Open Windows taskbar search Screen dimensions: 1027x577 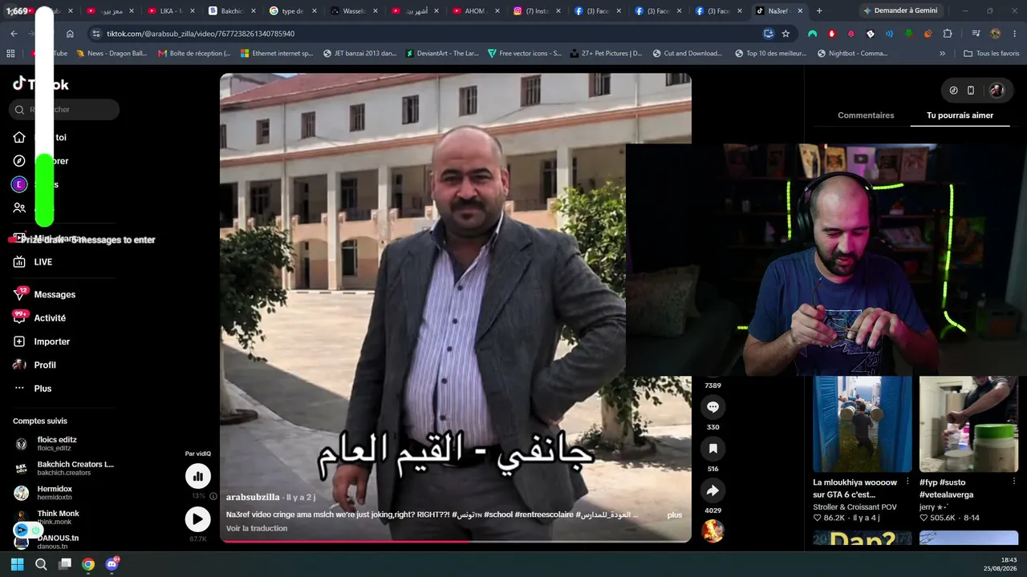tap(41, 564)
